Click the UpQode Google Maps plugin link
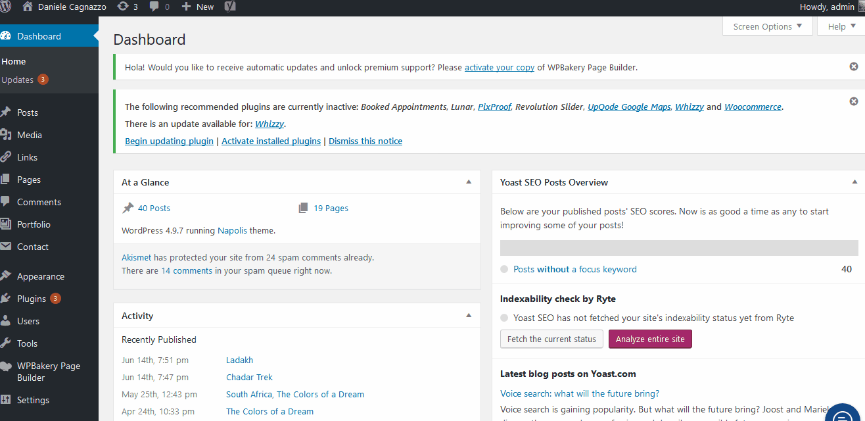This screenshot has width=865, height=421. click(x=629, y=107)
